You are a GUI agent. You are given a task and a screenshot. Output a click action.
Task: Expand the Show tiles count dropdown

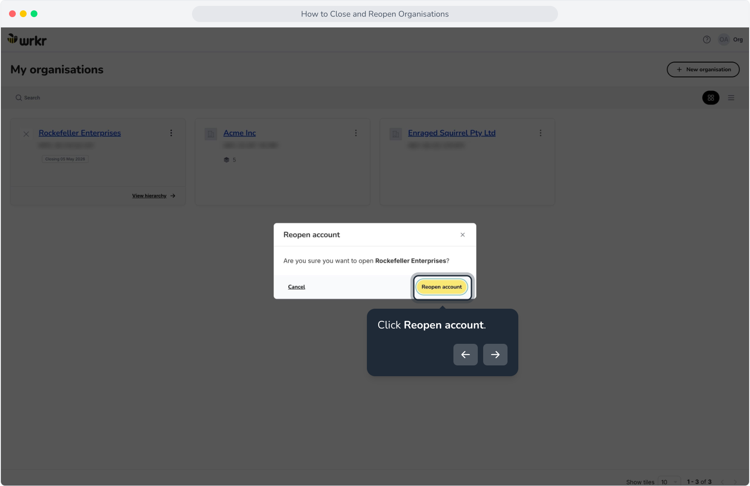point(669,482)
